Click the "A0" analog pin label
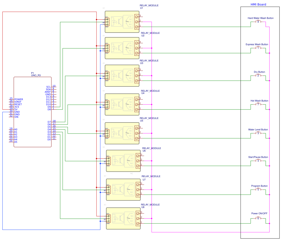This screenshot has height=241, width=282. [x=16, y=130]
